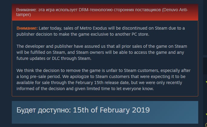
Task: Click the "15th of February 2019" date text
Action: 111,110
